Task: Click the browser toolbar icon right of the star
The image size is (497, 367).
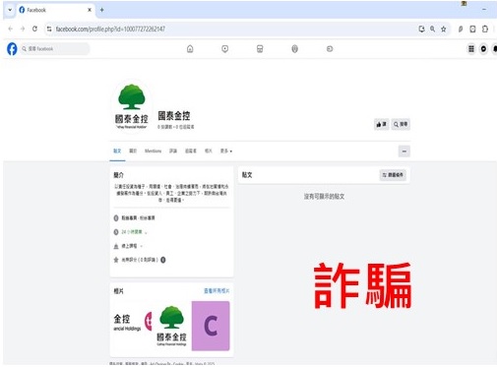Action: click(x=461, y=29)
